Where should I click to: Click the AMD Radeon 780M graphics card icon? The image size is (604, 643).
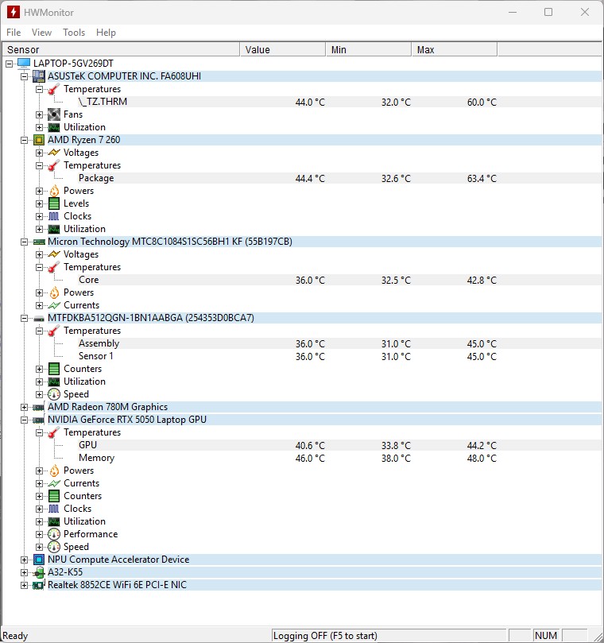38,407
